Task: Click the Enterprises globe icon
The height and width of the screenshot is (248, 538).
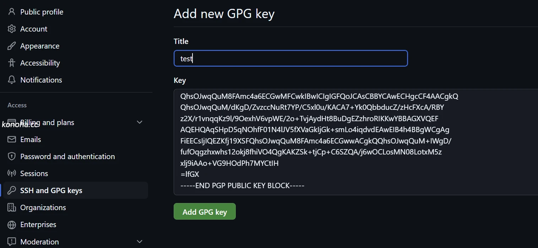Action: [x=12, y=224]
